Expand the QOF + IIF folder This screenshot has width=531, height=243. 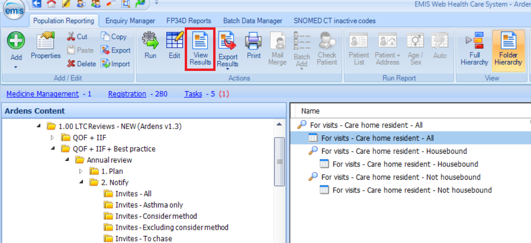(52, 137)
